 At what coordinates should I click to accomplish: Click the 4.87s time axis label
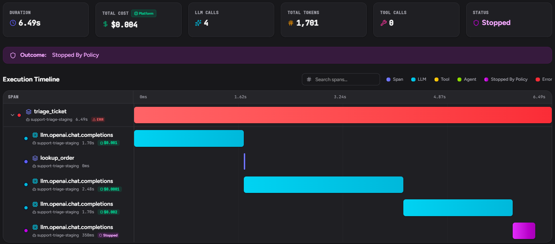440,97
